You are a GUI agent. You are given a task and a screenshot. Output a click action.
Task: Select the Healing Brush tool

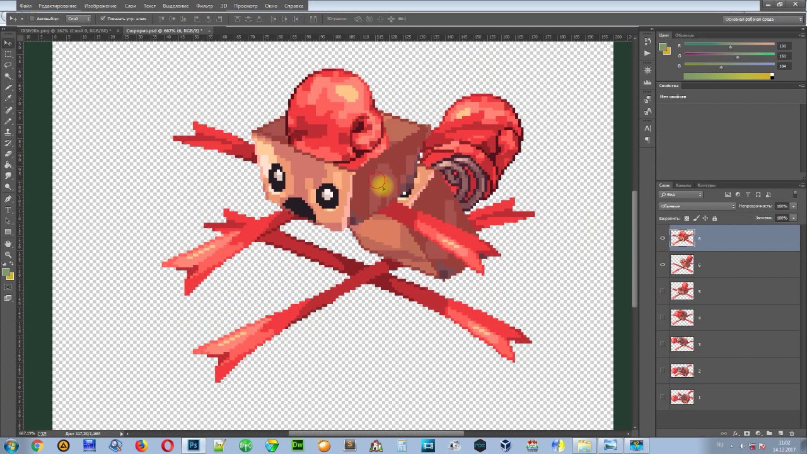point(8,110)
